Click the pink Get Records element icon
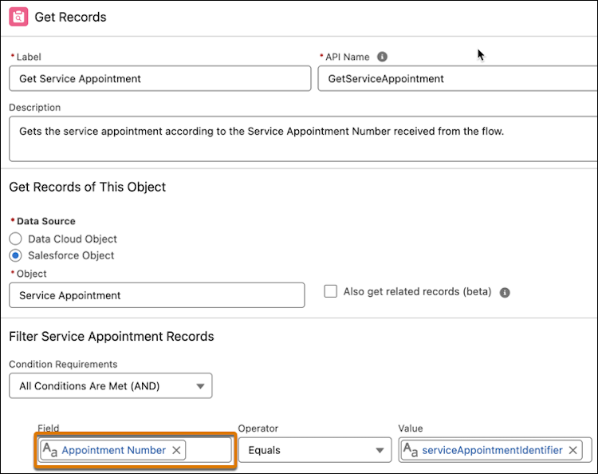This screenshot has width=598, height=474. [18, 17]
